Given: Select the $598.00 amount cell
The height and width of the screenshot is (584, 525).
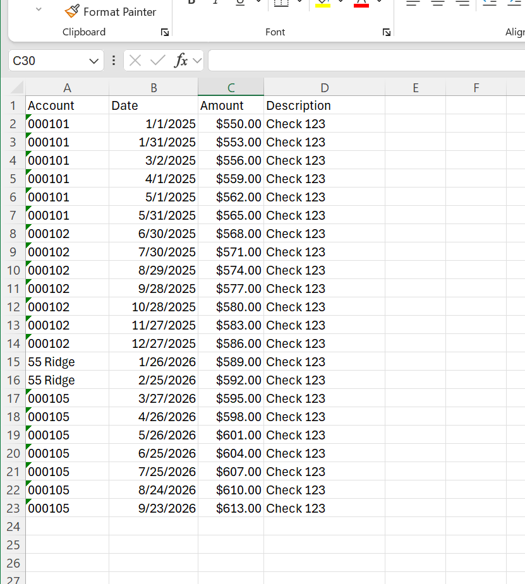Looking at the screenshot, I should point(231,417).
